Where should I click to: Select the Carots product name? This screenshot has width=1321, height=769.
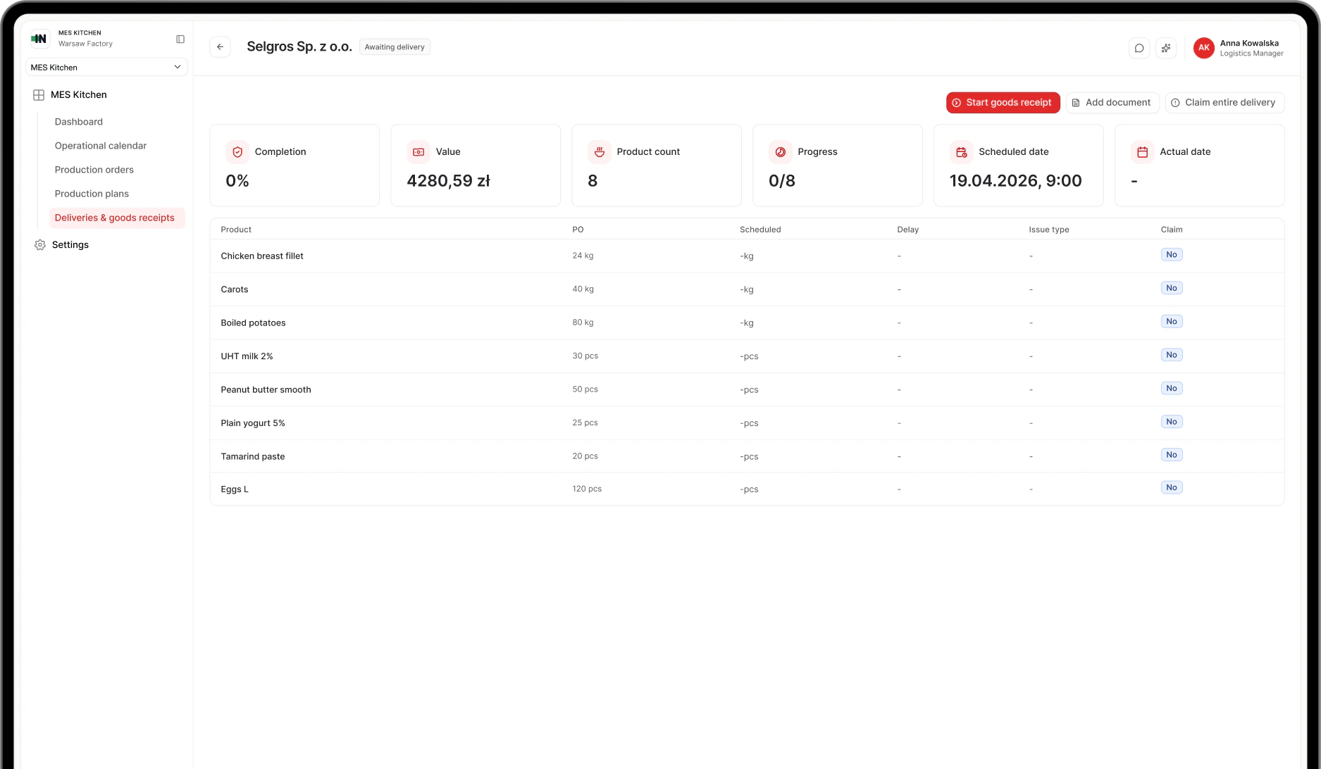tap(235, 289)
